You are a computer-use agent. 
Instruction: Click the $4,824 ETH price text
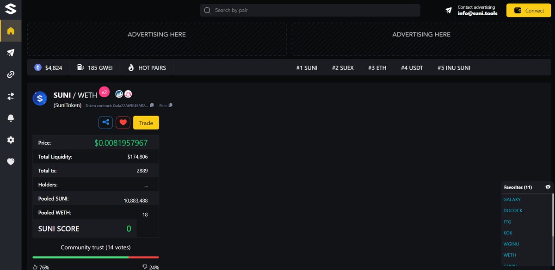tap(54, 67)
